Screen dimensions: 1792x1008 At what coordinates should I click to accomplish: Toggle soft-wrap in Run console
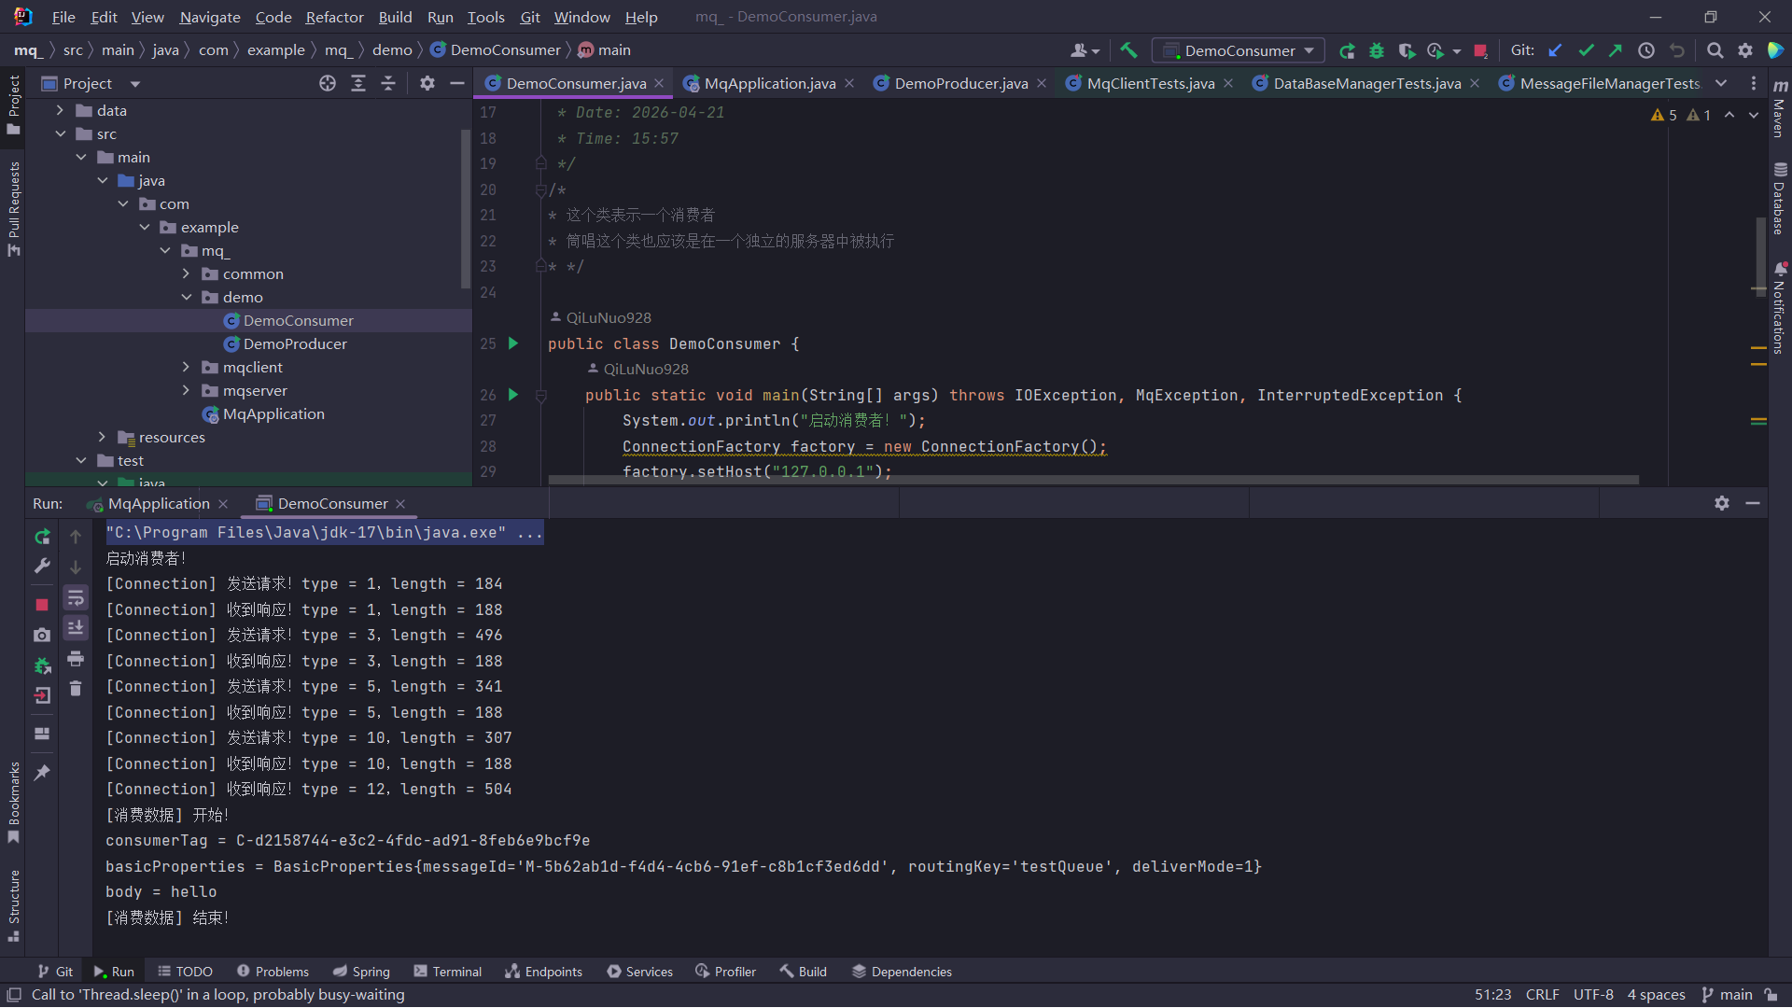(x=76, y=597)
